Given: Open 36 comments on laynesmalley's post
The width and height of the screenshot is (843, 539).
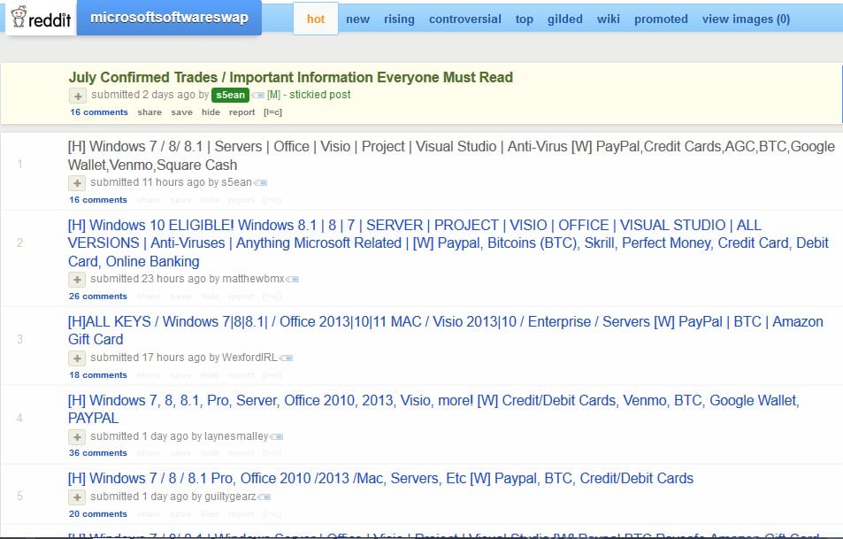Looking at the screenshot, I should pyautogui.click(x=98, y=453).
